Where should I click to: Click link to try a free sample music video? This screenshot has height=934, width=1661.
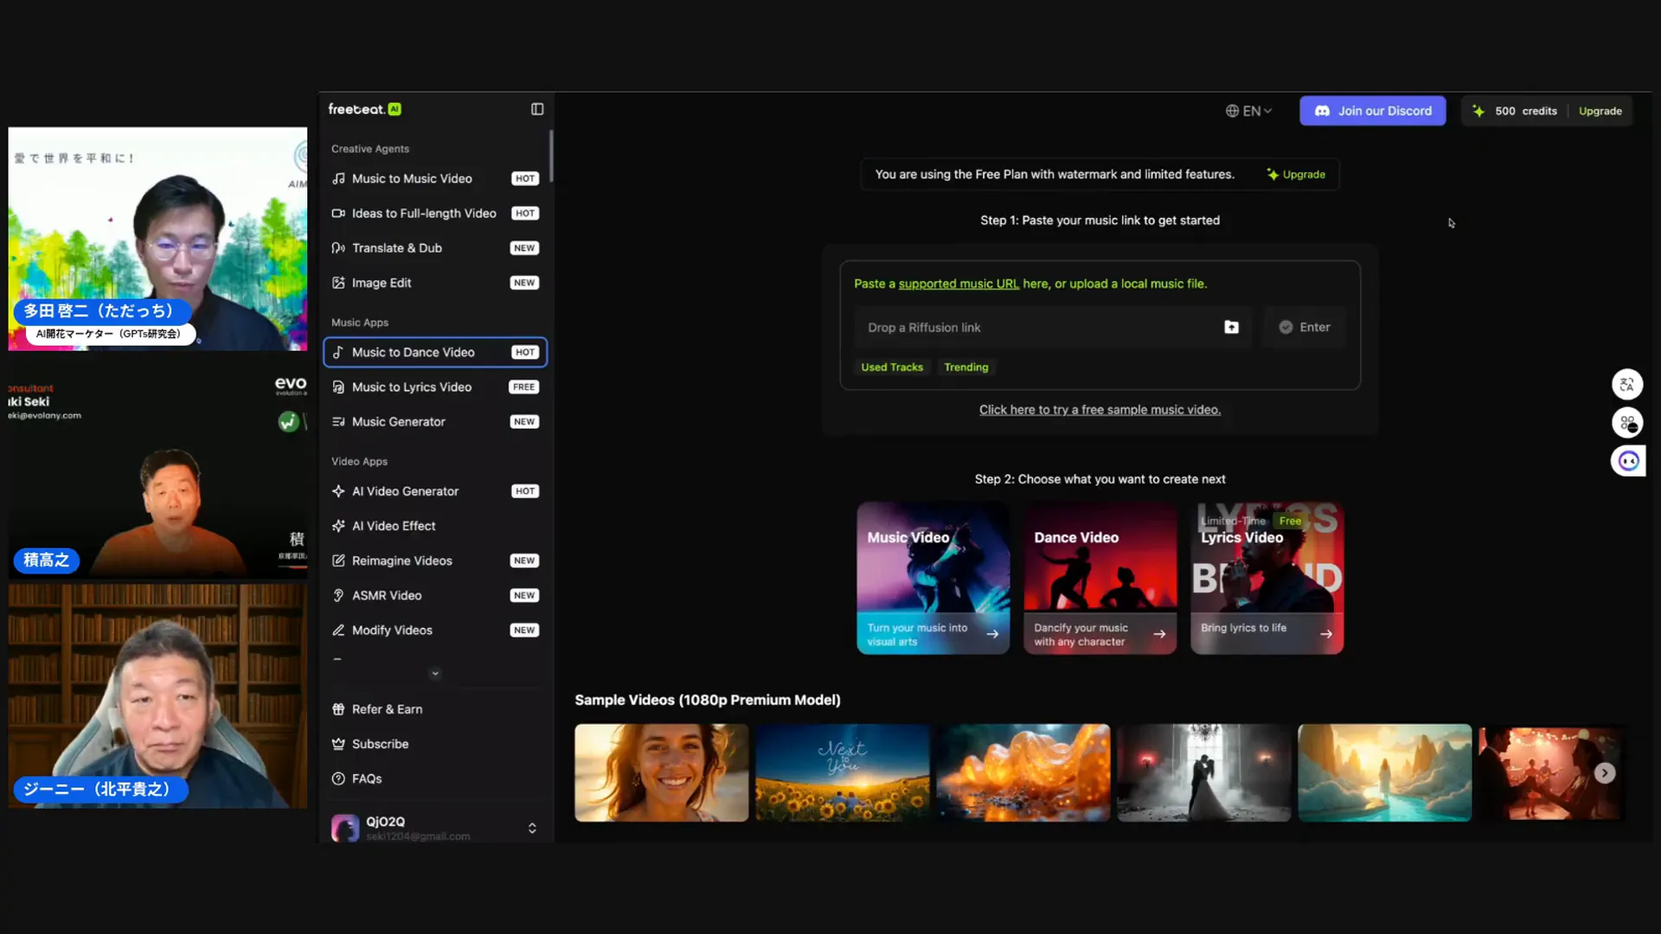[1100, 410]
